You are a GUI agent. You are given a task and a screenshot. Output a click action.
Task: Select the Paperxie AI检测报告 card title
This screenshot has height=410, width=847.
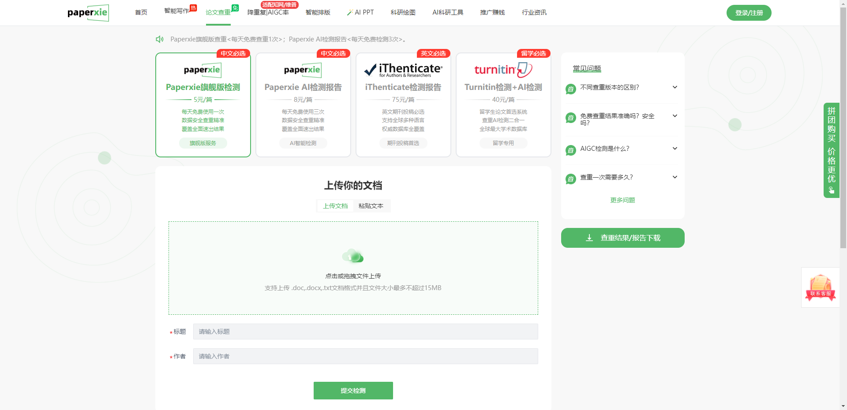pyautogui.click(x=303, y=87)
